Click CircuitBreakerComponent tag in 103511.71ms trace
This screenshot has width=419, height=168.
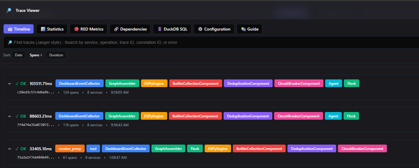click(299, 84)
